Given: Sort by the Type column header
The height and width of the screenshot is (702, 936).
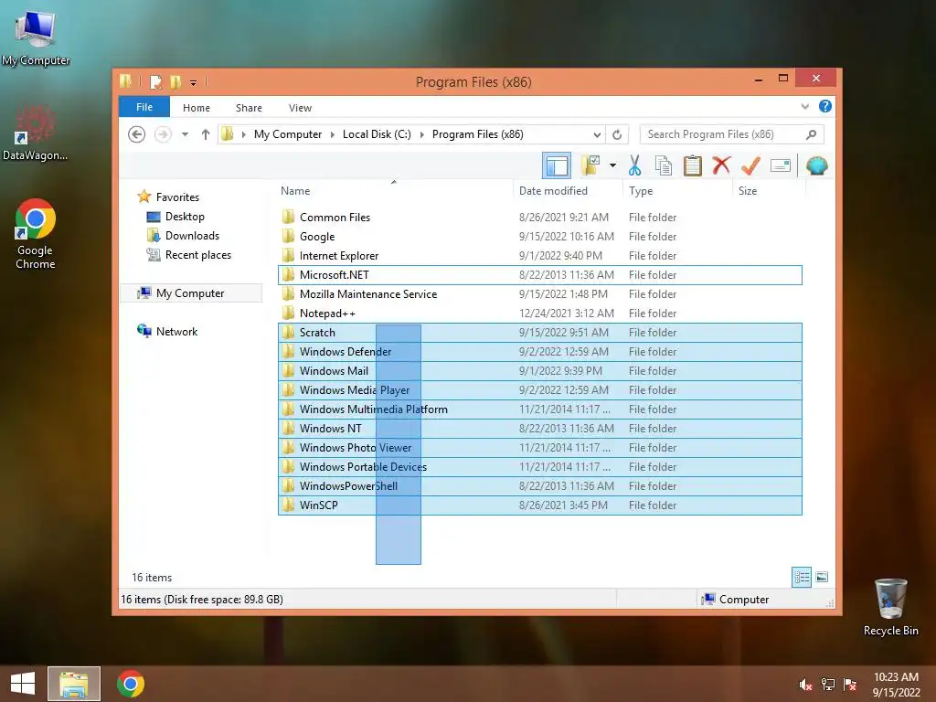Looking at the screenshot, I should (677, 191).
